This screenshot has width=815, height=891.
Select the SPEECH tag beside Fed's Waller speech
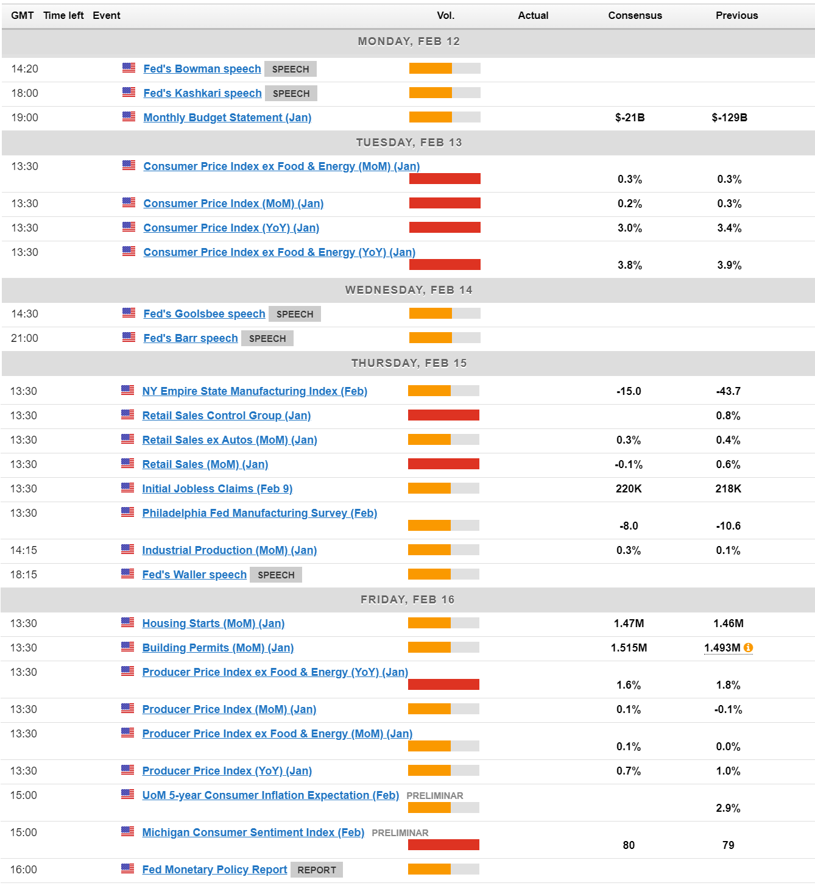pyautogui.click(x=276, y=575)
